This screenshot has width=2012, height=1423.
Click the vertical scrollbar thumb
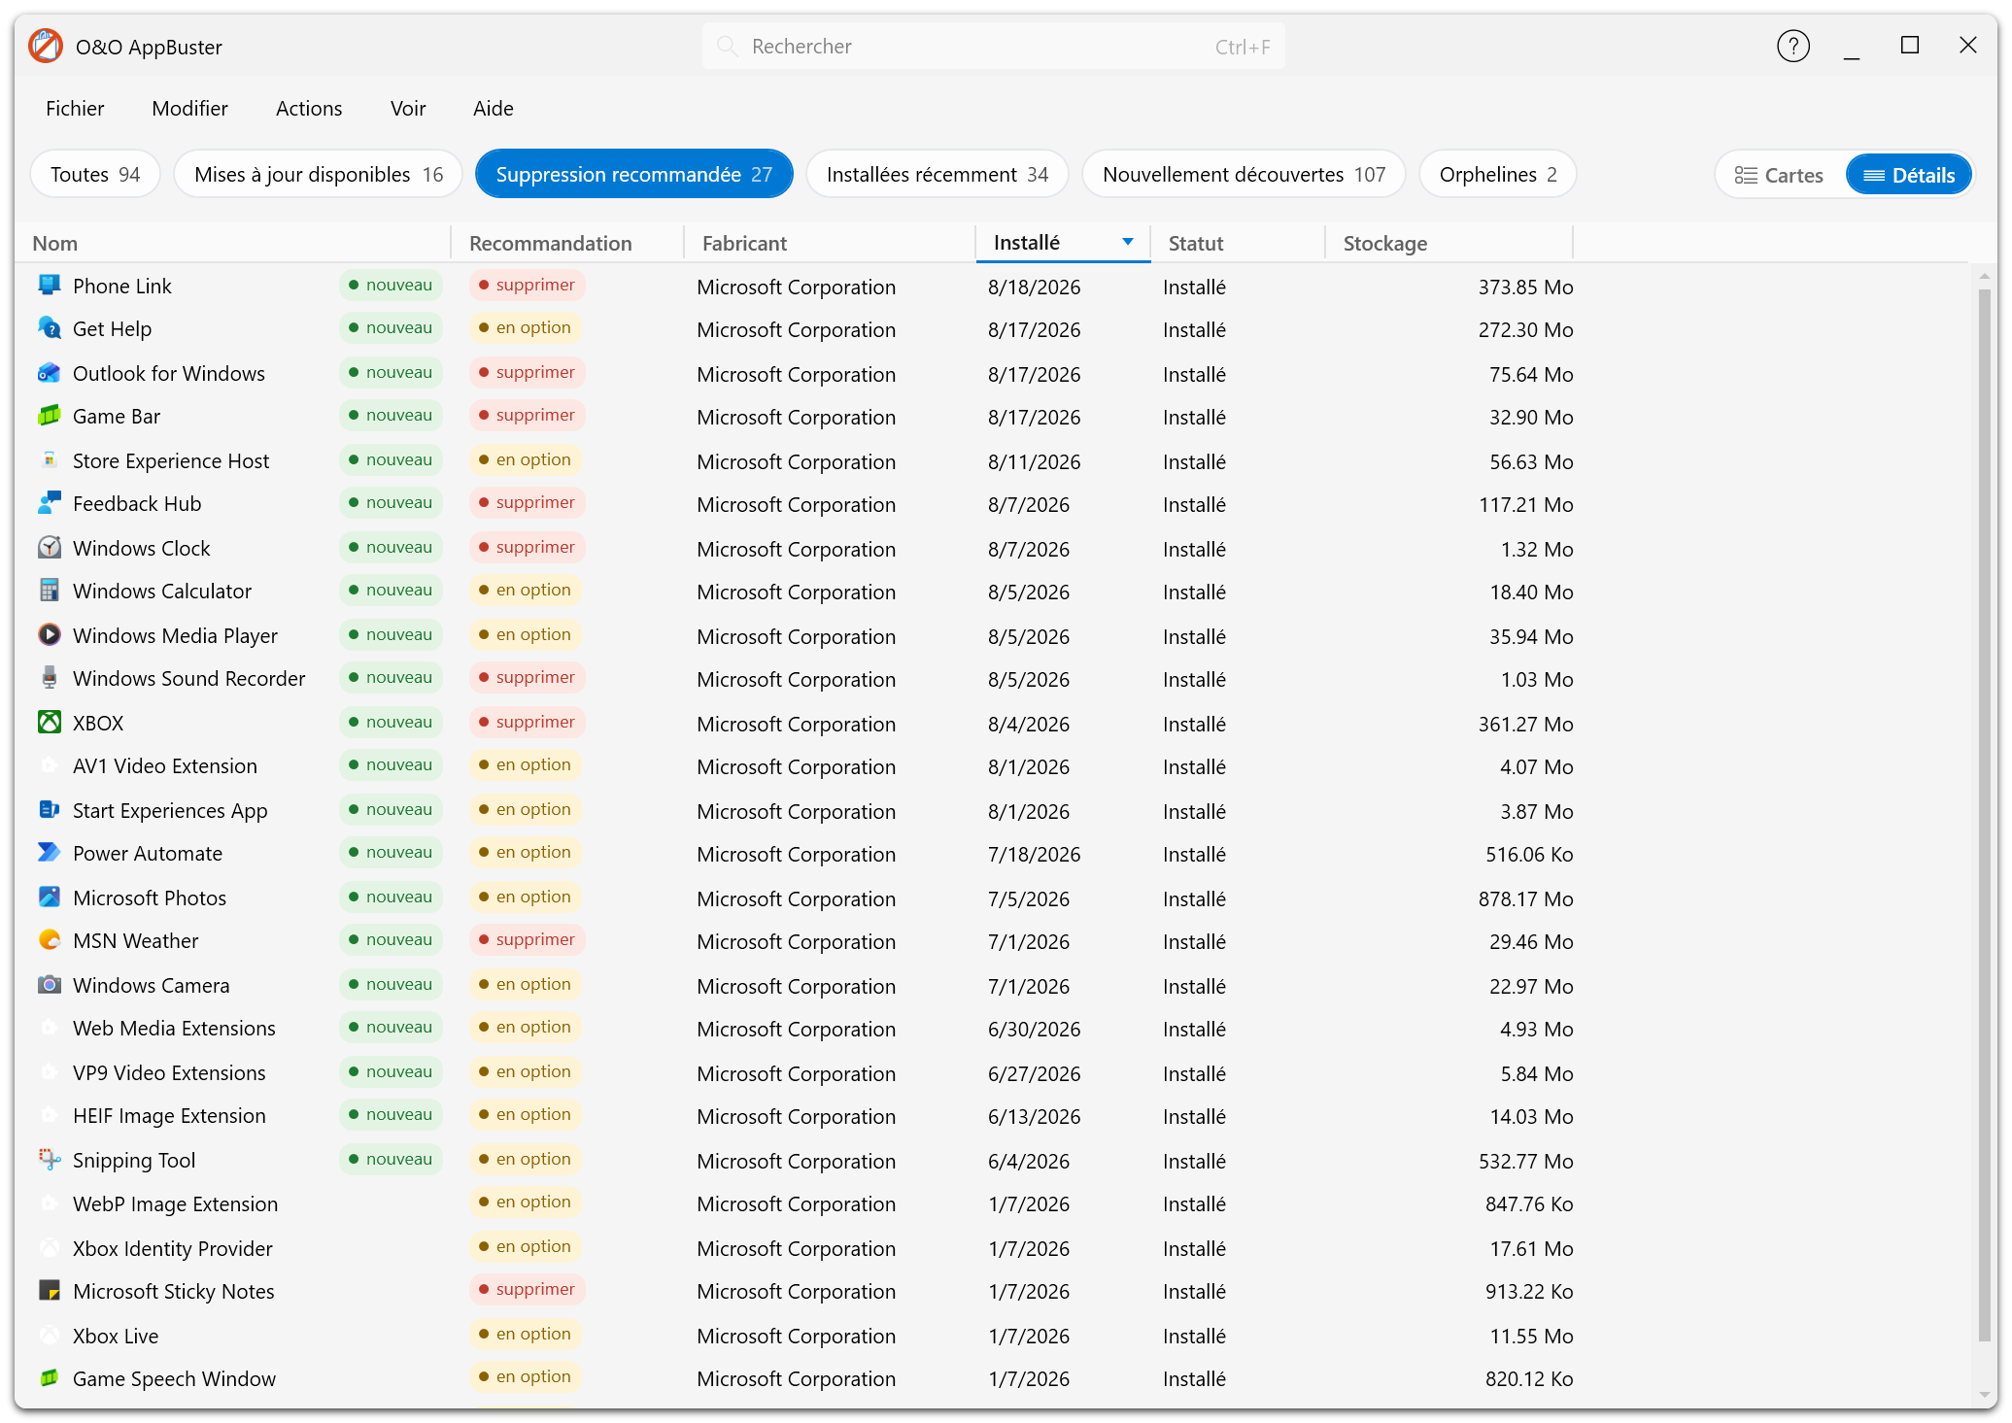1985,814
